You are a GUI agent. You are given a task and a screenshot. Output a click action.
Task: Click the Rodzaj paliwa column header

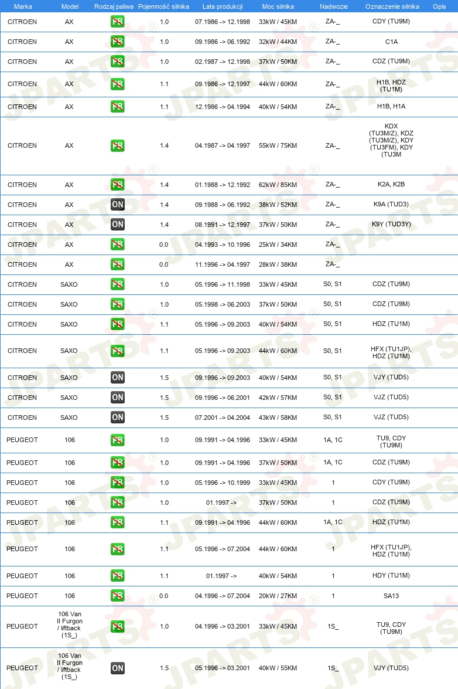click(x=114, y=6)
